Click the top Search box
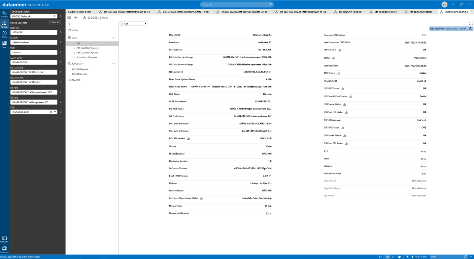The image size is (474, 259). coord(237,4)
